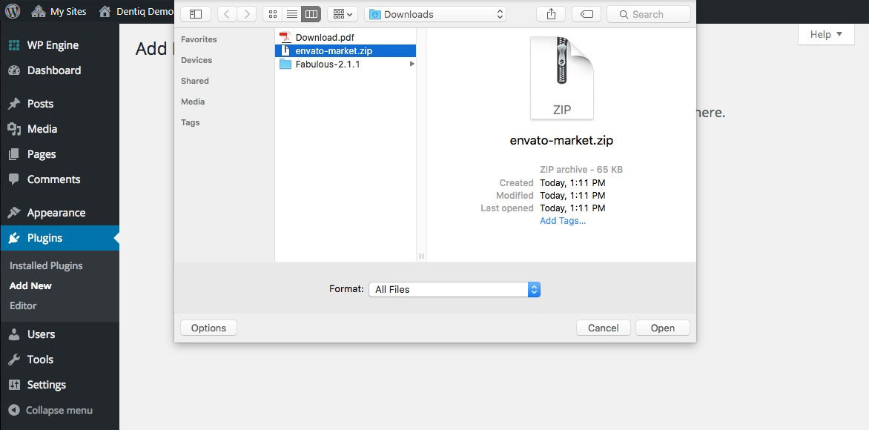Click the Search field in file dialog

[648, 14]
